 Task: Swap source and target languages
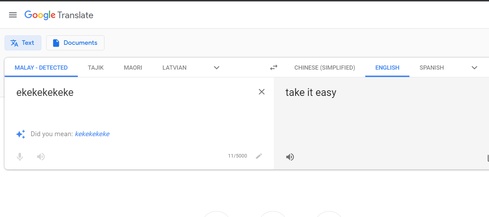[x=274, y=68]
